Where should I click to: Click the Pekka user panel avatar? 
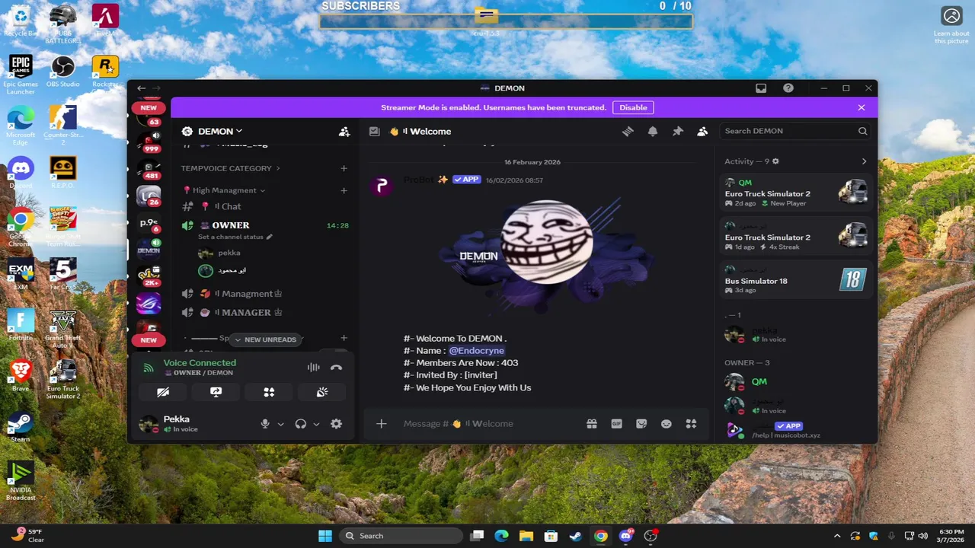click(x=149, y=424)
